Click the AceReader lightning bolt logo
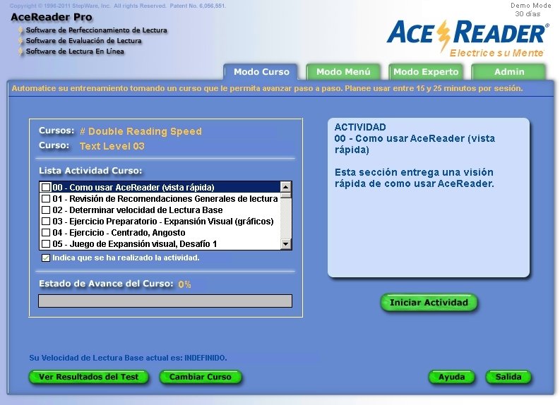This screenshot has height=405, width=560. point(444,36)
